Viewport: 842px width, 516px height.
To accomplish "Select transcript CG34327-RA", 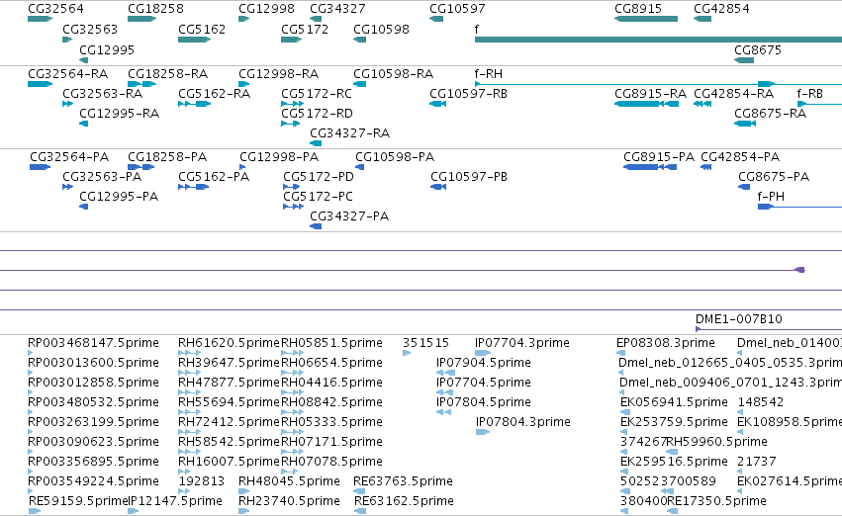I will pos(349,133).
